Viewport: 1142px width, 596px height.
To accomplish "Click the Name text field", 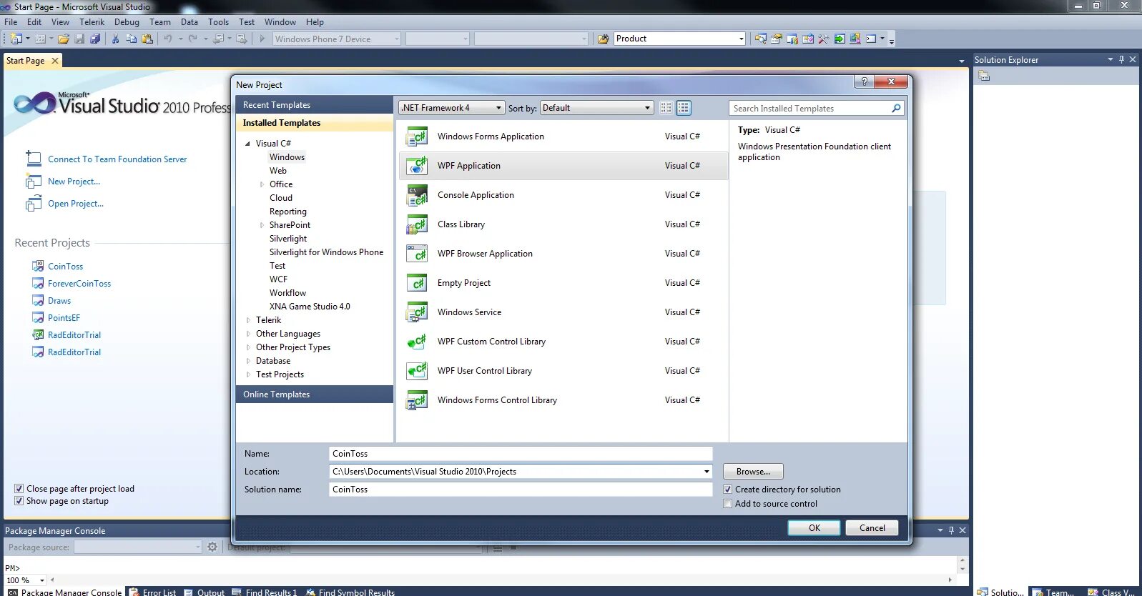I will (x=521, y=454).
